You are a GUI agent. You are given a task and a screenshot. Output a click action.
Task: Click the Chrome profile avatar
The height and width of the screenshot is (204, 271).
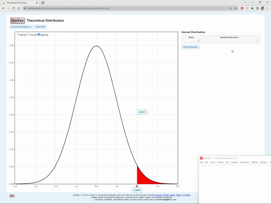pos(262,8)
